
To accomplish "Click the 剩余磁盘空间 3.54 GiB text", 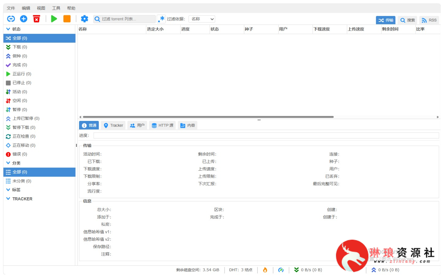I will (198, 270).
